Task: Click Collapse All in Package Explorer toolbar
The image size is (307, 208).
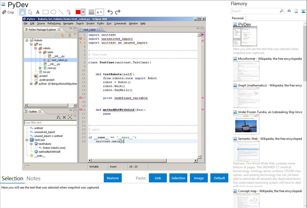Action: pos(57,35)
